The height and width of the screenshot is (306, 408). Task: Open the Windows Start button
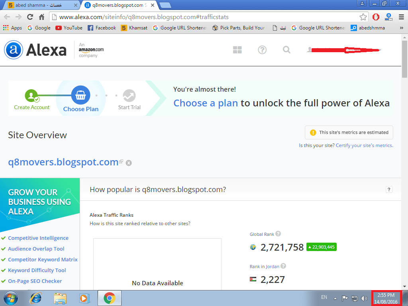[10, 298]
